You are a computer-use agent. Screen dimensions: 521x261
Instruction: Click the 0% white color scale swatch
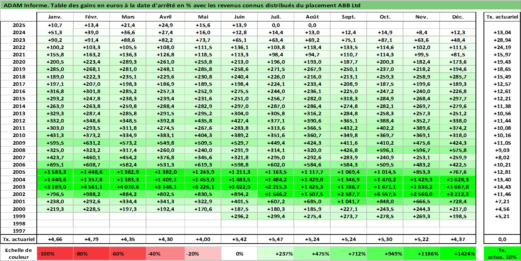point(239,253)
